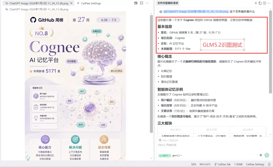Click the 941x1672 image dimensions in status bar

[x=205, y=164]
